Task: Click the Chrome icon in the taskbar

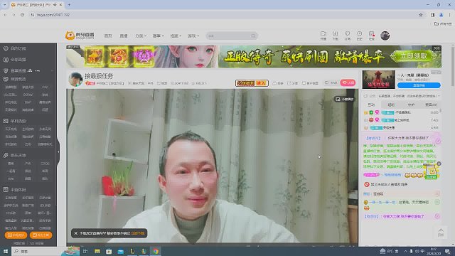Action: click(156, 251)
